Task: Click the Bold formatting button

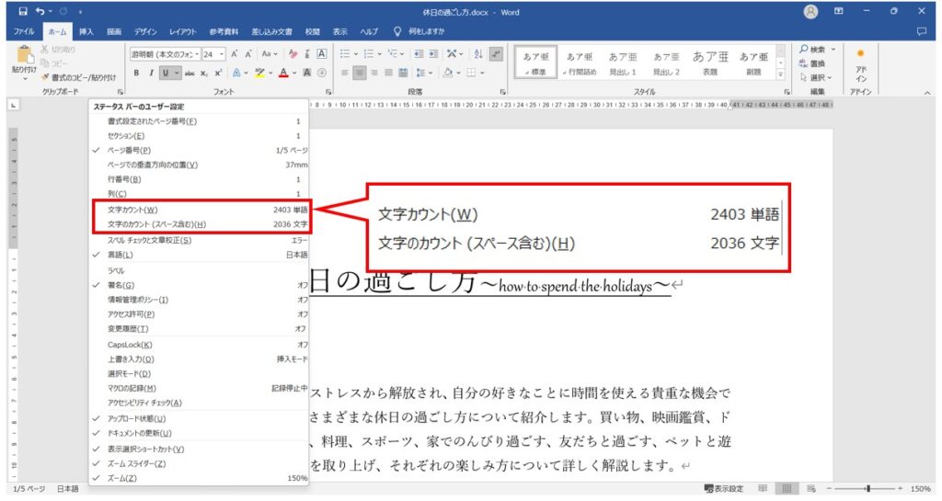Action: 137,73
